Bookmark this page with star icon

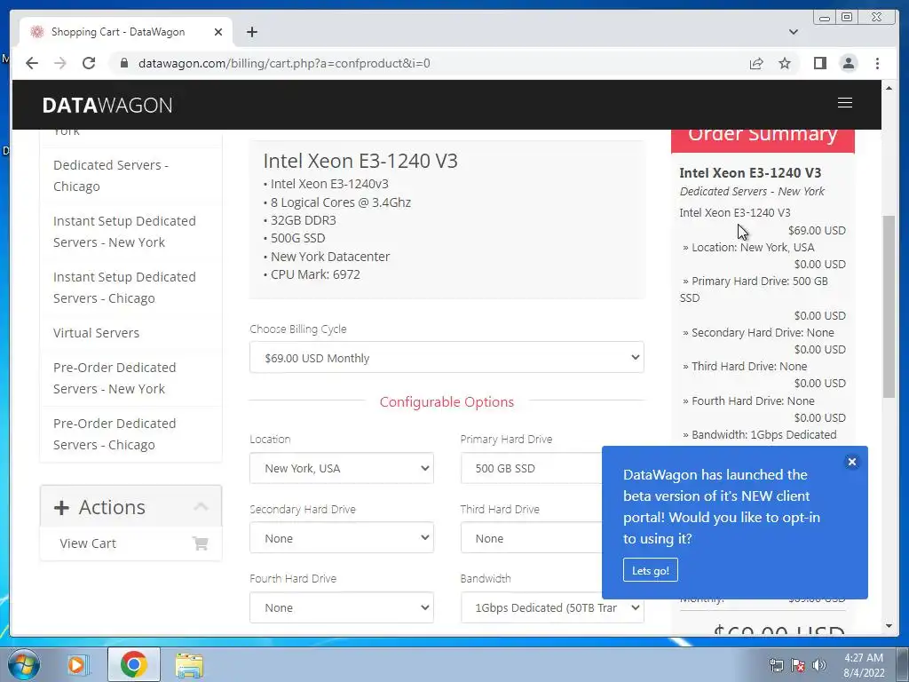785,63
